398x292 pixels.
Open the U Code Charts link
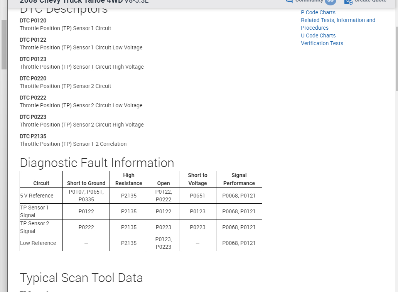pyautogui.click(x=318, y=35)
